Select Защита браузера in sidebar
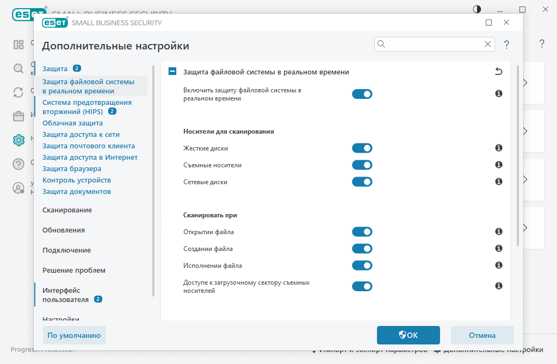 point(72,169)
